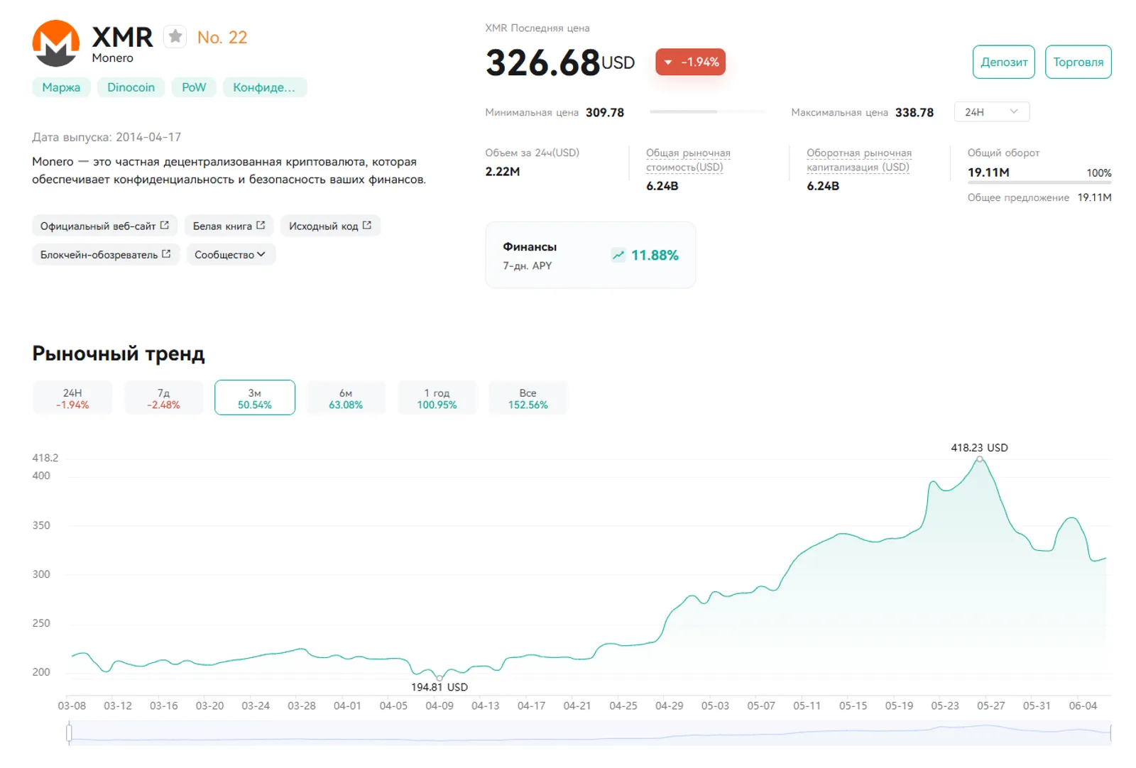Click the No. 22 rank text
The height and width of the screenshot is (768, 1136).
coord(222,37)
